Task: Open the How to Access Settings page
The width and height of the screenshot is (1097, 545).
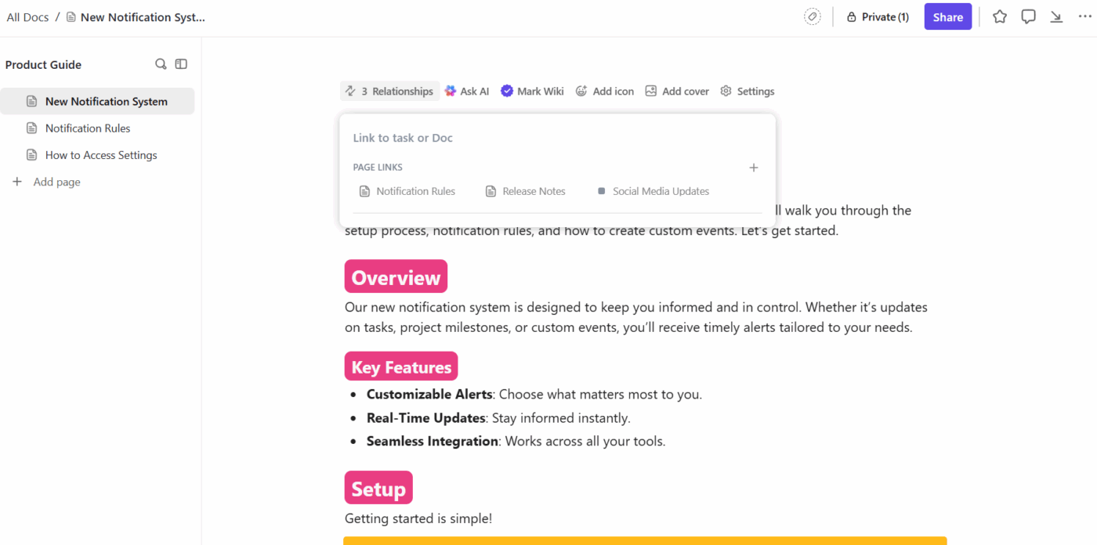Action: tap(101, 154)
